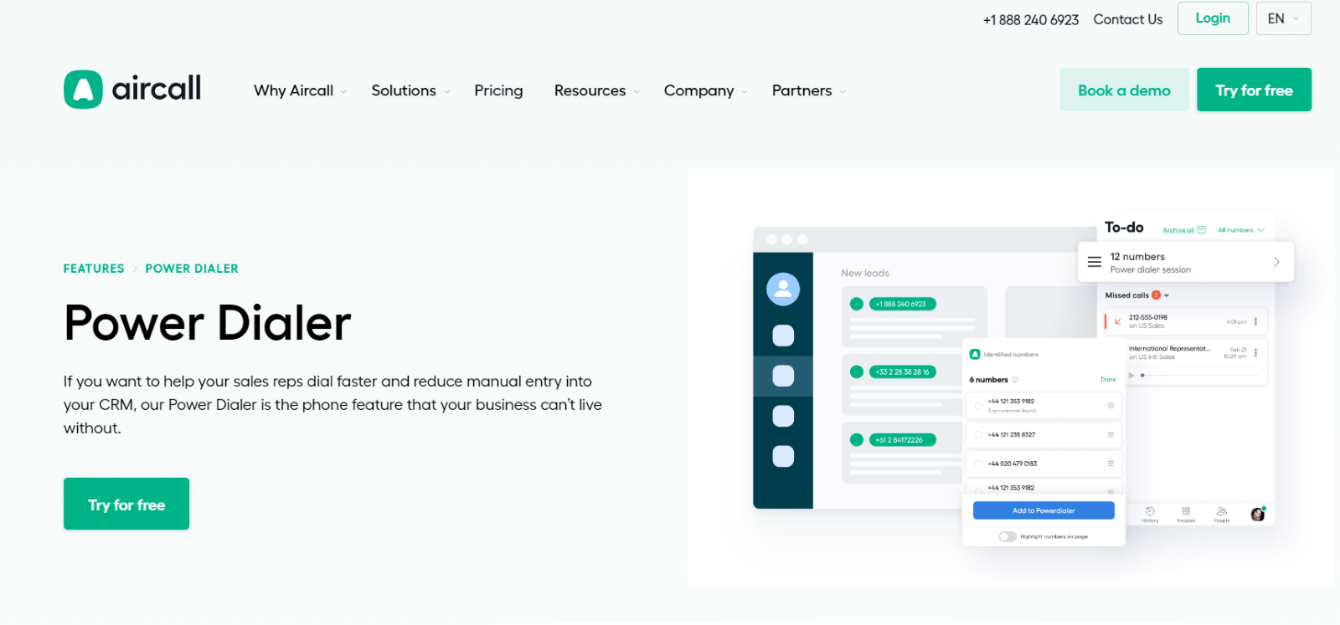
Task: Open the EN language selector
Action: (1283, 18)
